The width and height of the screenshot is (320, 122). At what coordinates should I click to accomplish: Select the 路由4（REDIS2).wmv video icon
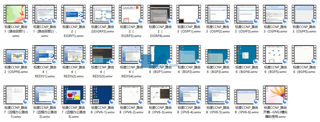[x=74, y=54]
